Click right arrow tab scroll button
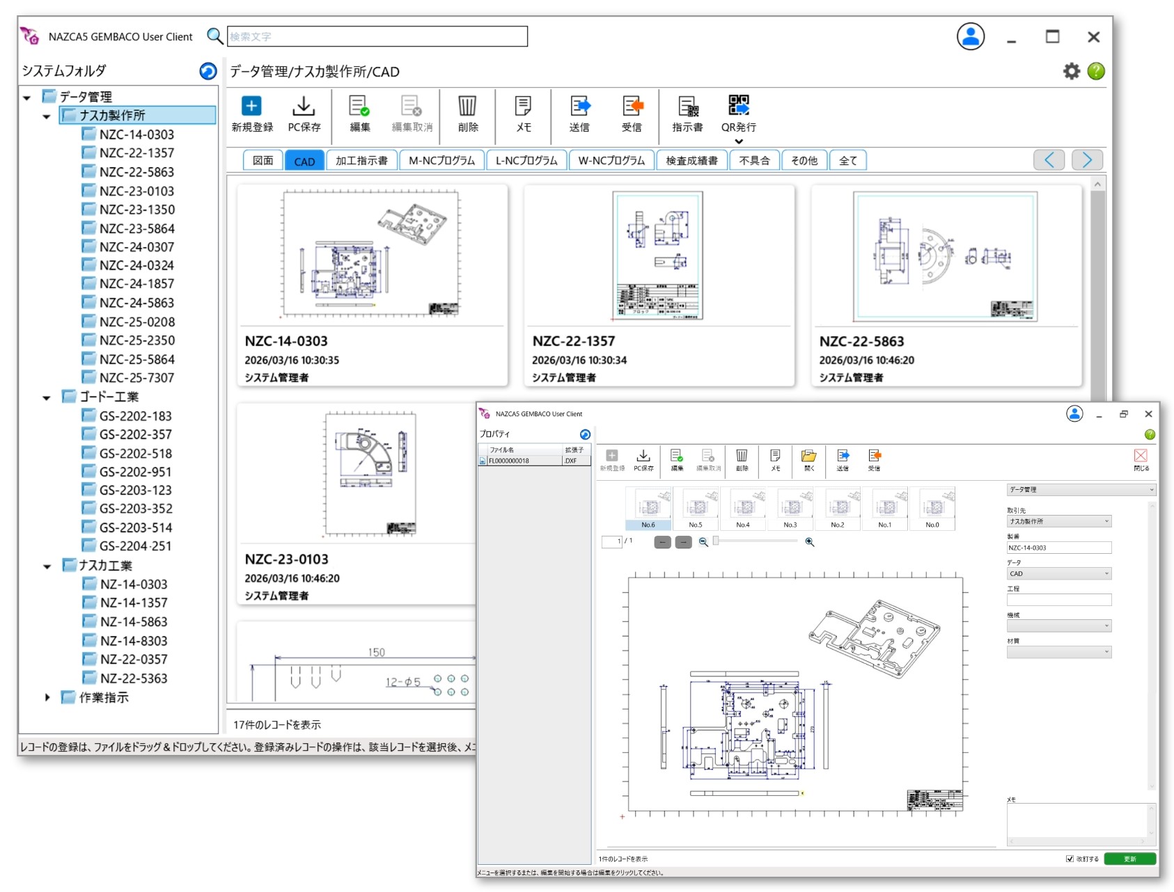Screen dimensions: 1174x892 coord(1086,160)
